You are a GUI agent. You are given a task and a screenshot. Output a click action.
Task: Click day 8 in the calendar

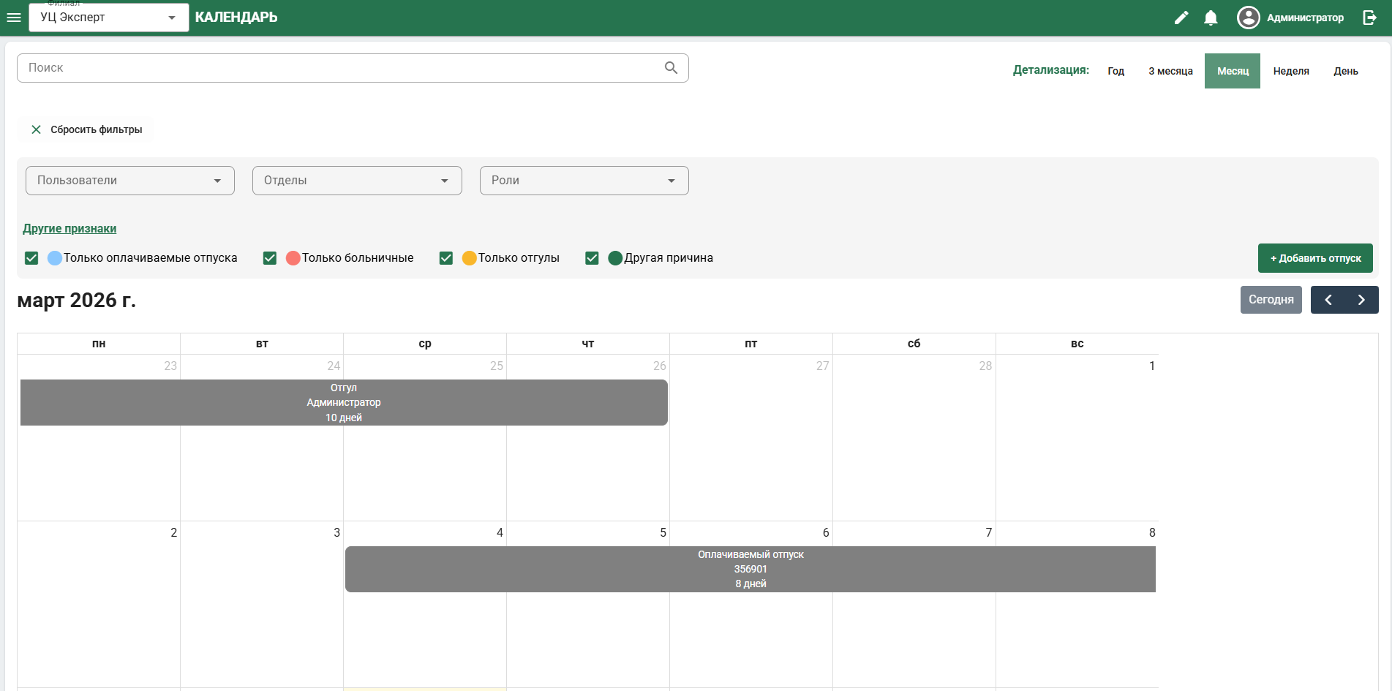click(x=1152, y=532)
